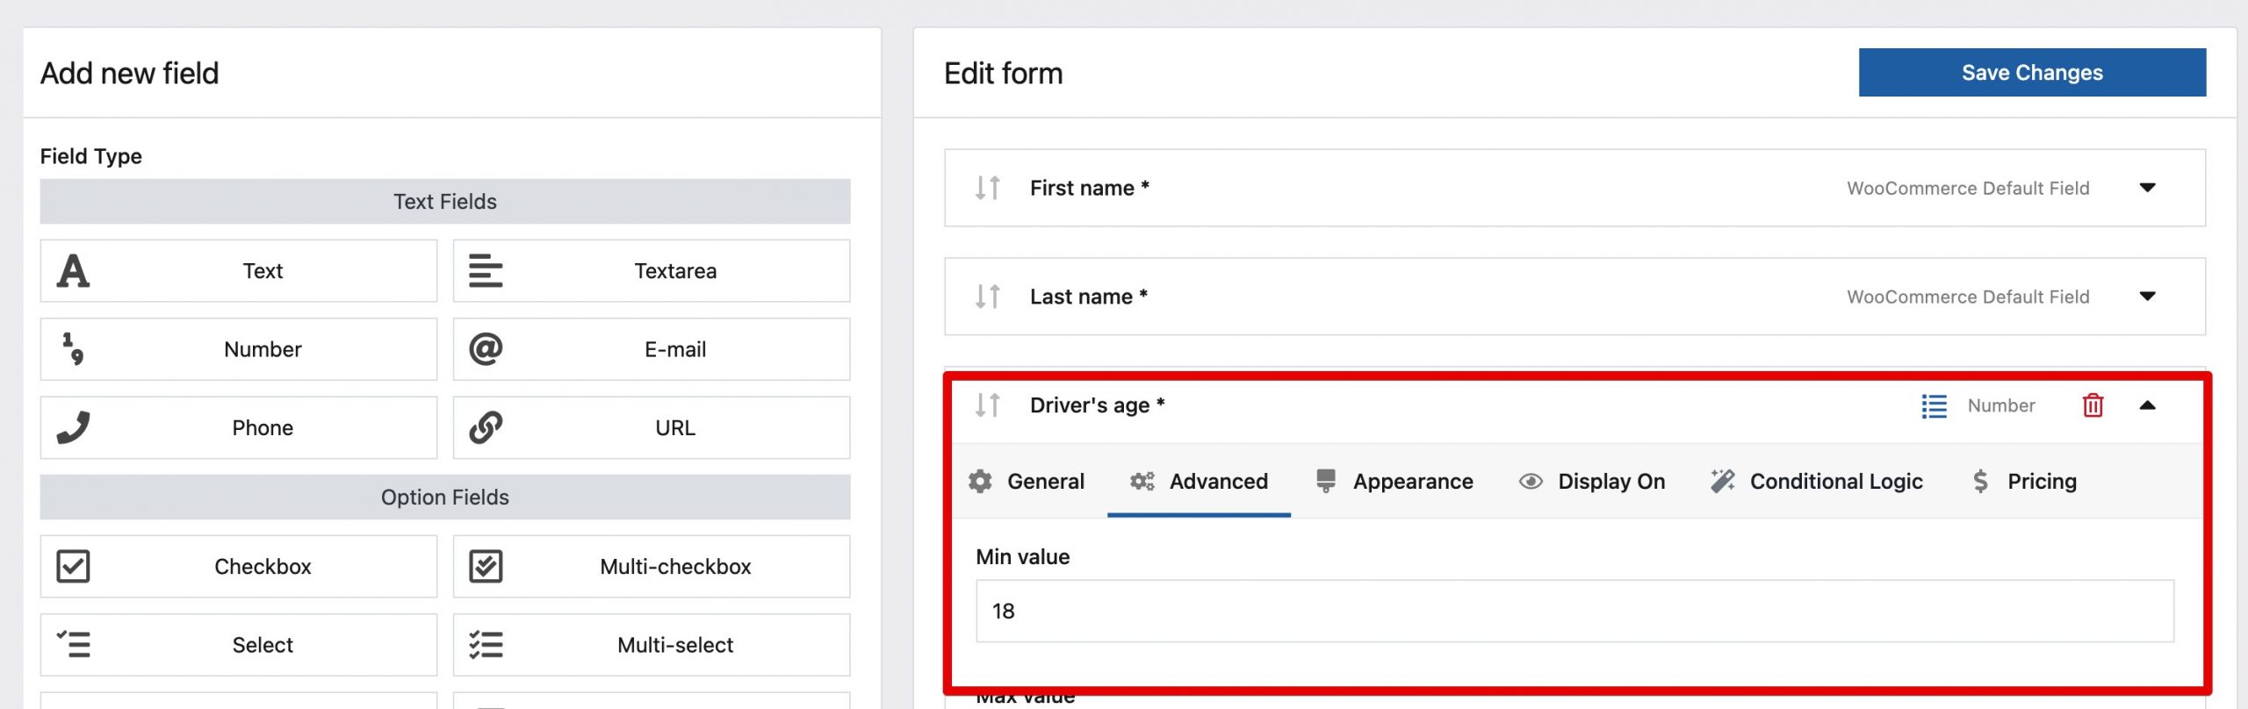The image size is (2248, 709).
Task: Expand the Last name field row
Action: pyautogui.click(x=2147, y=297)
